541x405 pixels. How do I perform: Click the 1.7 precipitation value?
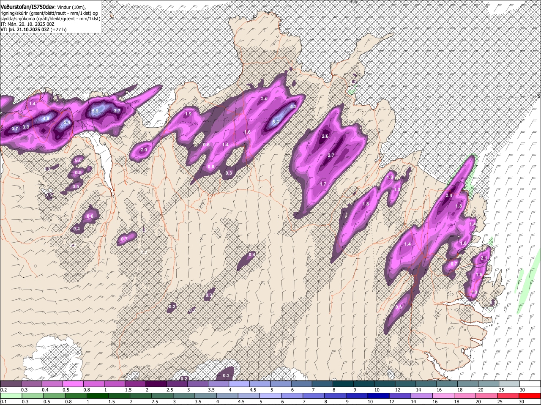[x=323, y=184]
